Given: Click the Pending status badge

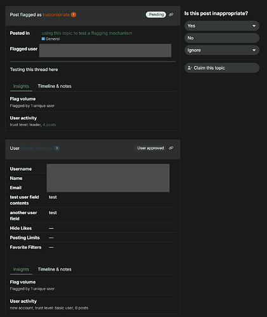Looking at the screenshot, I should pyautogui.click(x=156, y=15).
